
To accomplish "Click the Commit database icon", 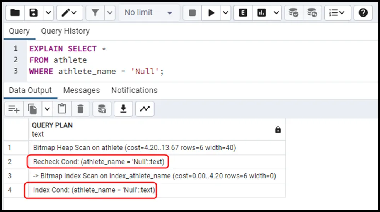I will point(294,13).
